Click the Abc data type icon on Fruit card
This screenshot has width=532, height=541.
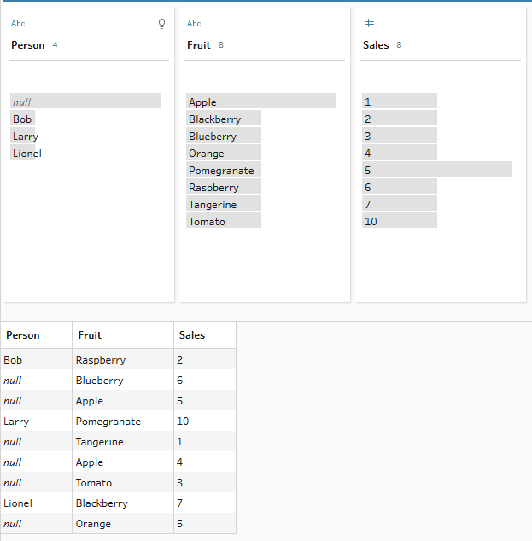coord(194,24)
